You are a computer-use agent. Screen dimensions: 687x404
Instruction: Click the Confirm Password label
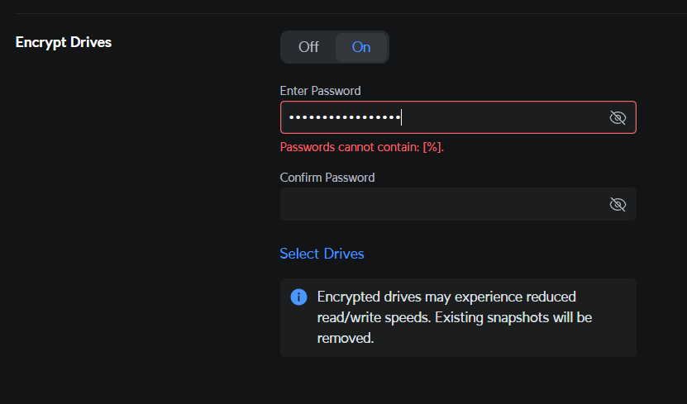pyautogui.click(x=327, y=178)
